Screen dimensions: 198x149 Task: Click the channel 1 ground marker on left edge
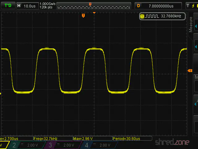1,93
